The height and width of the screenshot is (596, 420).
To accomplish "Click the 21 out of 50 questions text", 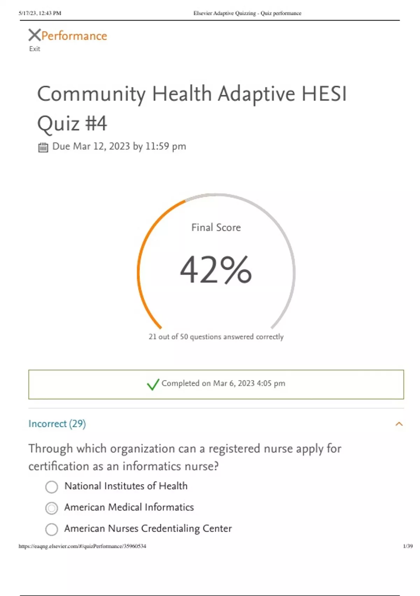I will [x=216, y=337].
